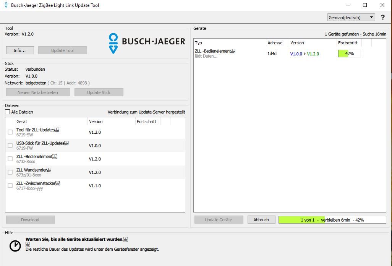This screenshot has height=266, width=392.
Task: Click the Stick status value verbunden
Action: tap(35, 69)
